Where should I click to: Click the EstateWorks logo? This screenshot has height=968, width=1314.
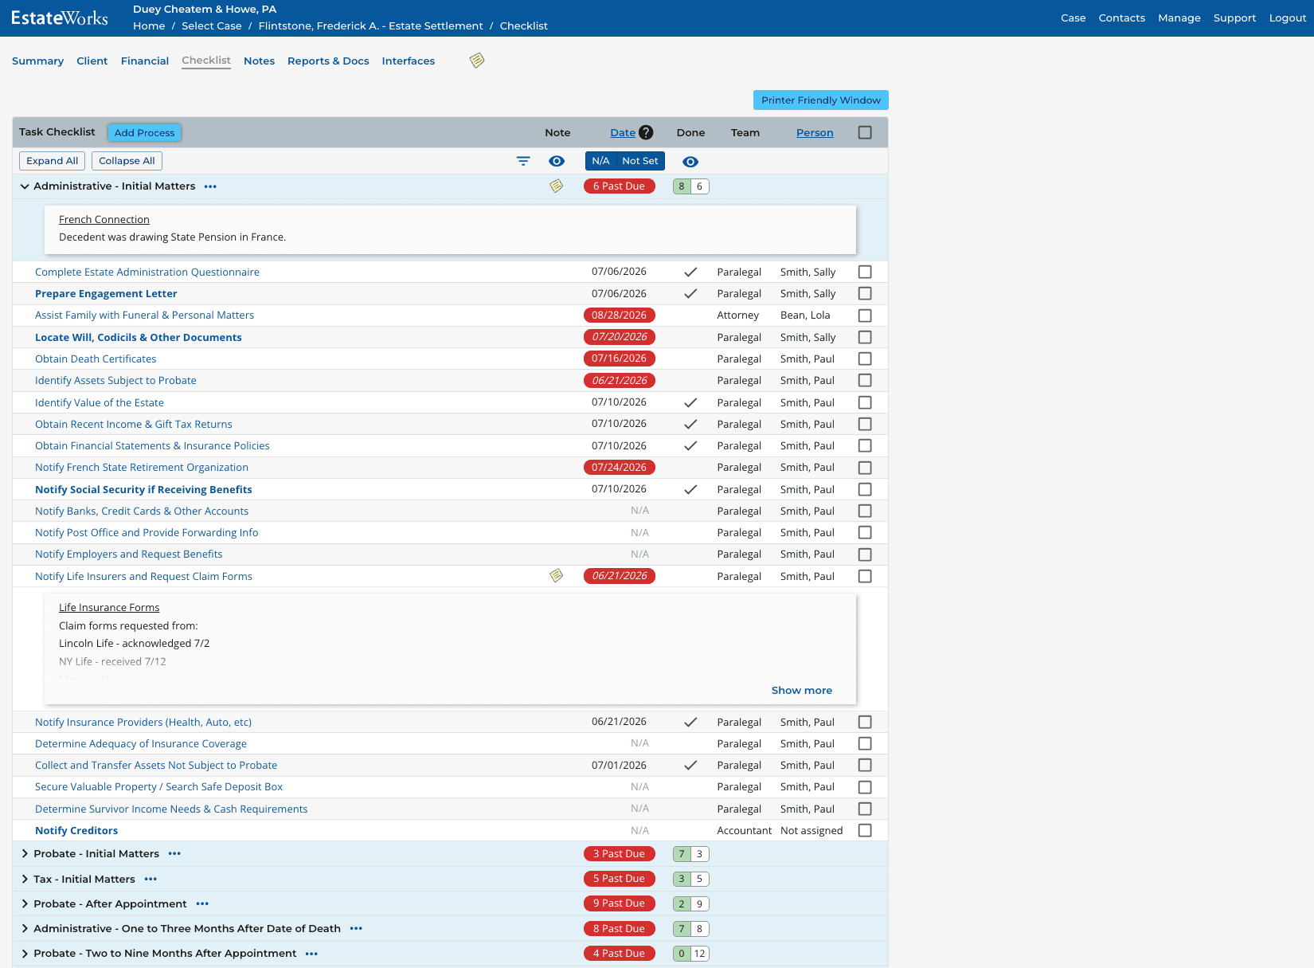click(x=60, y=18)
